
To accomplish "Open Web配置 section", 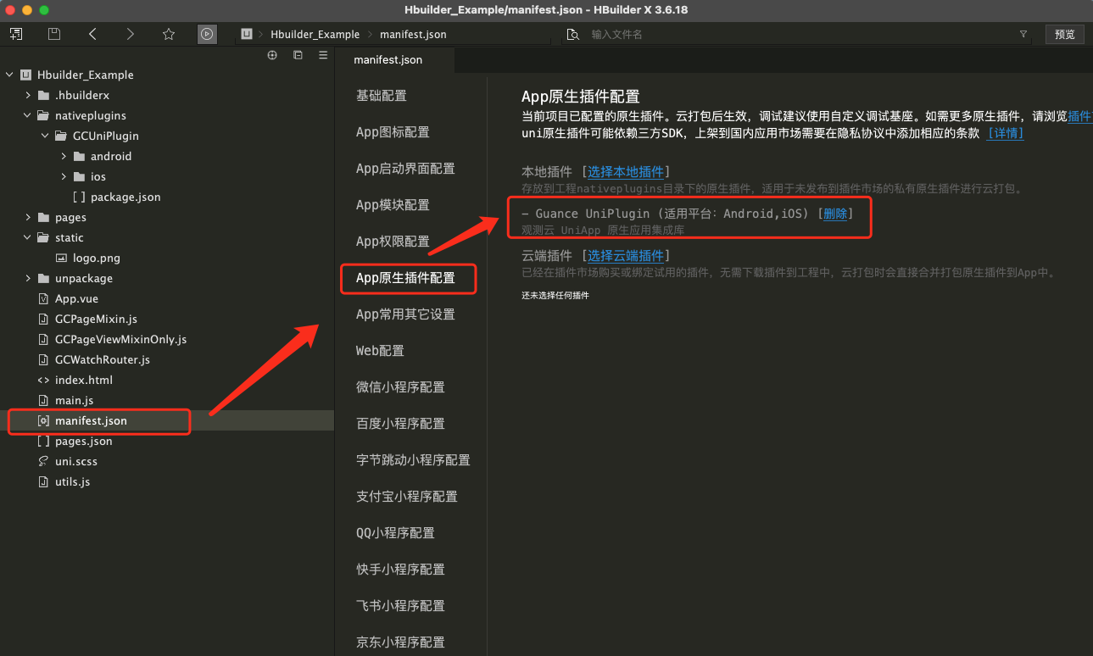I will [380, 351].
